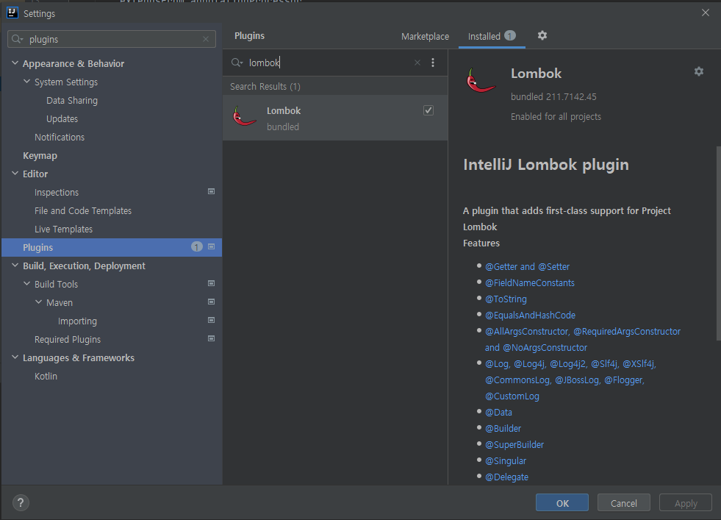Click the project-level marker icon next to Required Plugins
The image size is (721, 520).
[212, 338]
